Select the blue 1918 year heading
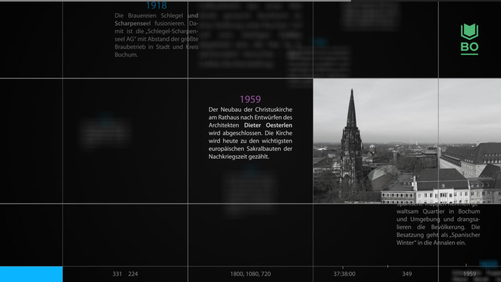501x282 pixels. pyautogui.click(x=156, y=6)
